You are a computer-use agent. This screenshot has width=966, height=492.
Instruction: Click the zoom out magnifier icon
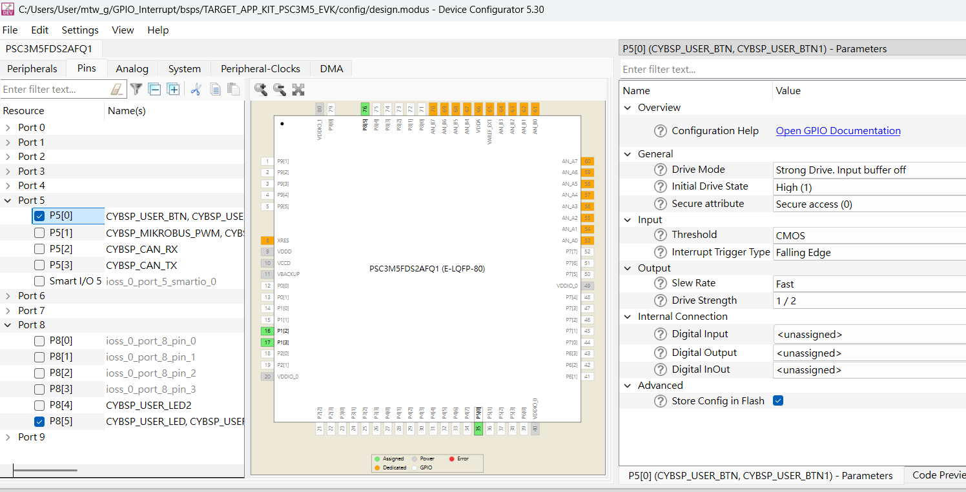(279, 90)
